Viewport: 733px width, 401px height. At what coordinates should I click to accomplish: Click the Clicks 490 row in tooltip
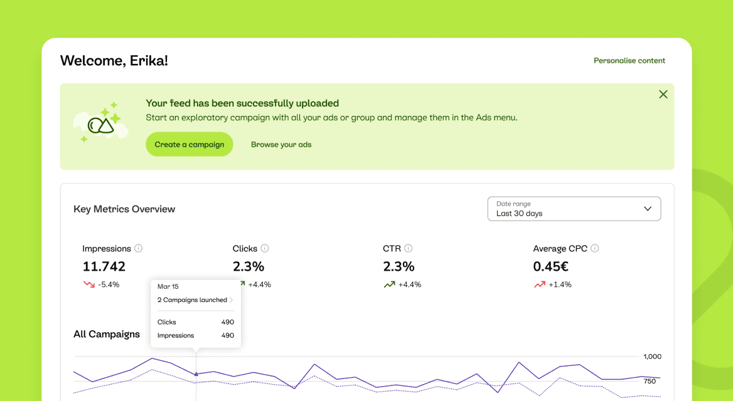click(195, 322)
